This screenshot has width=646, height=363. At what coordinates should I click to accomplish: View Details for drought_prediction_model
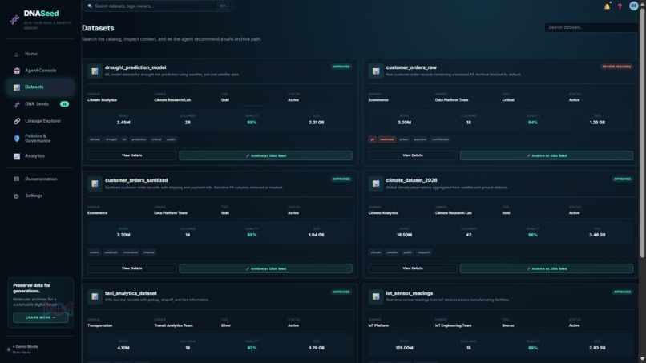click(131, 155)
